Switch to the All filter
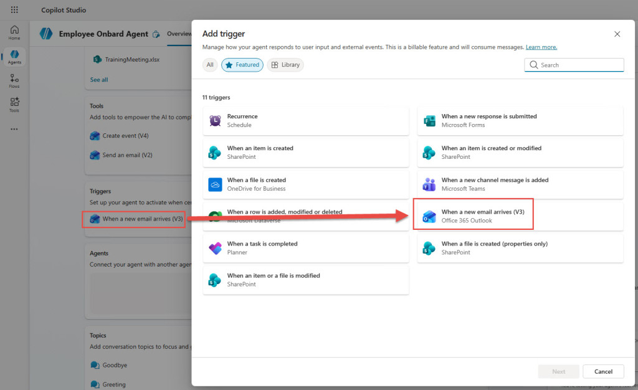The height and width of the screenshot is (390, 638). [210, 65]
